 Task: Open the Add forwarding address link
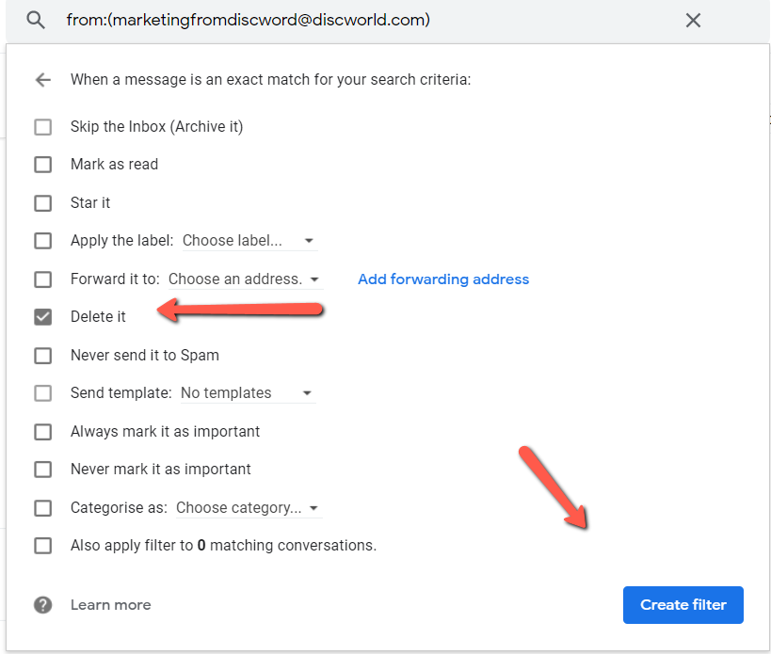pos(443,279)
